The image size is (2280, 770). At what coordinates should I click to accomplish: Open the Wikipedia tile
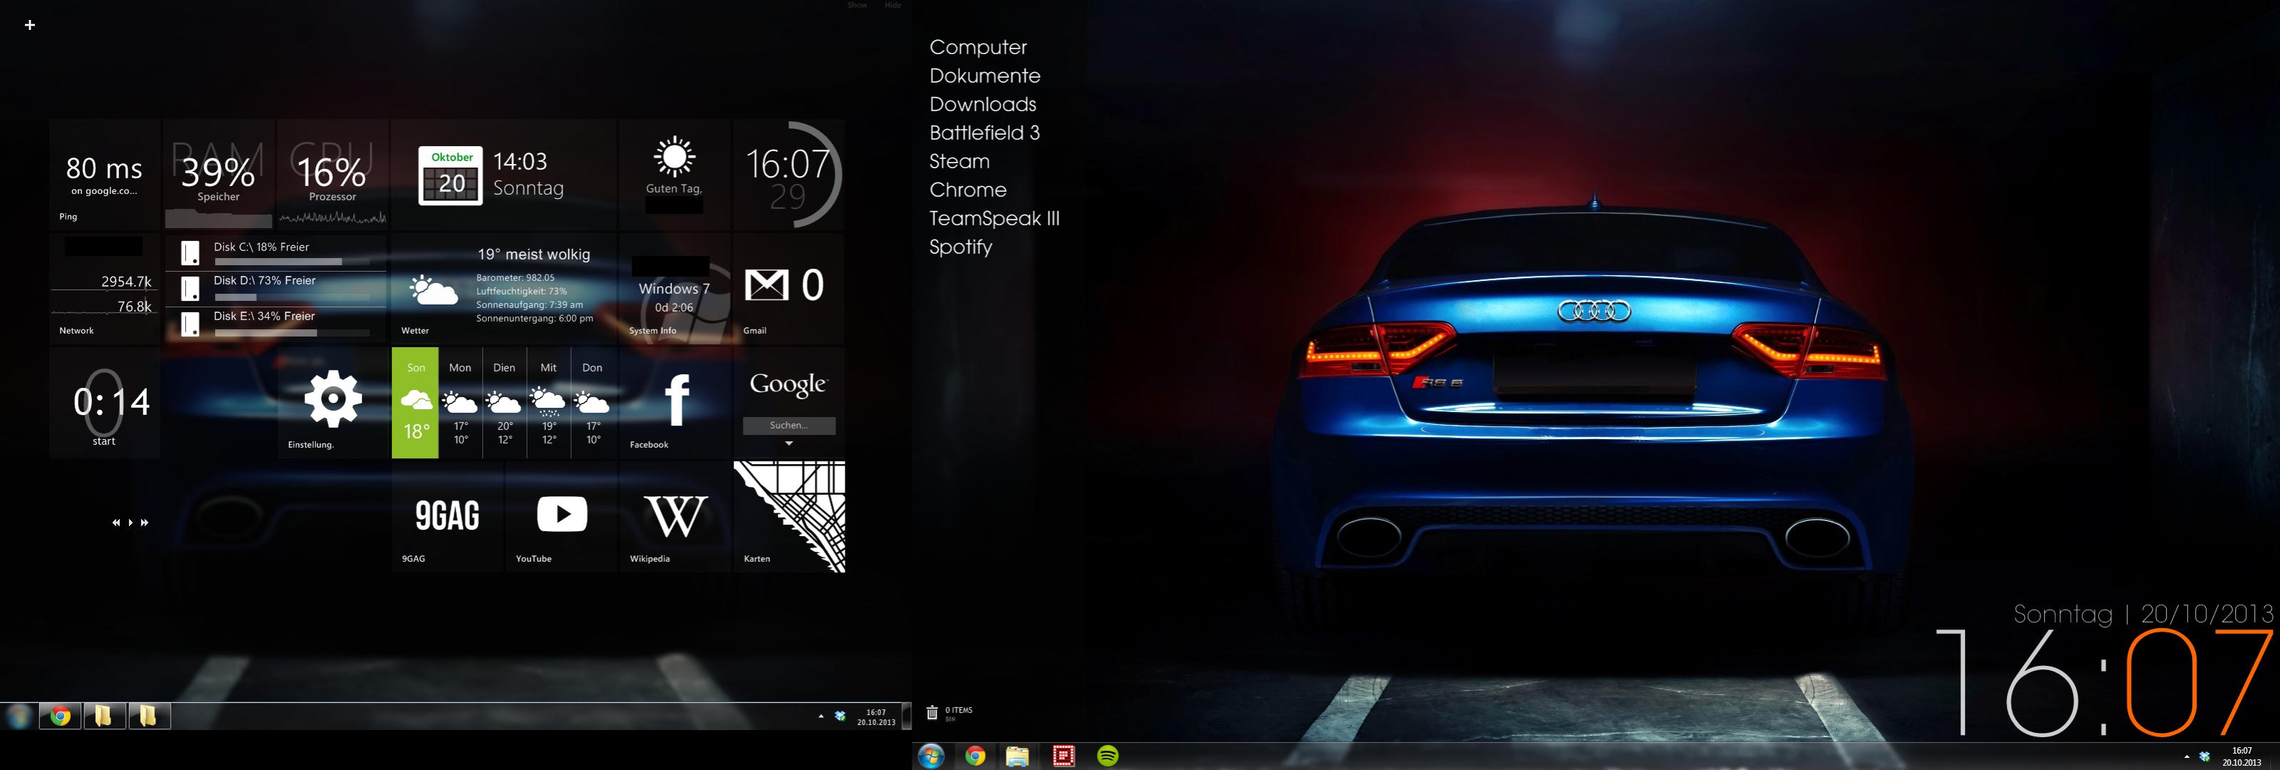click(676, 515)
